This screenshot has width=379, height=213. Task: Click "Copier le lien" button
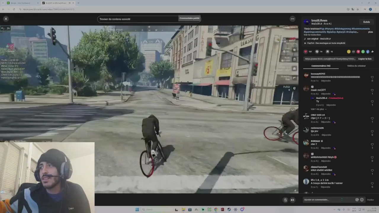click(365, 59)
